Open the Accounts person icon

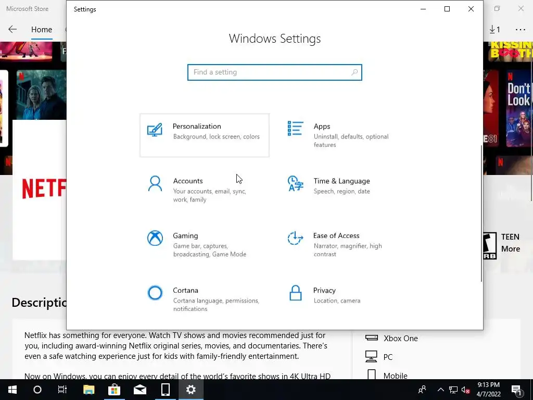[155, 184]
